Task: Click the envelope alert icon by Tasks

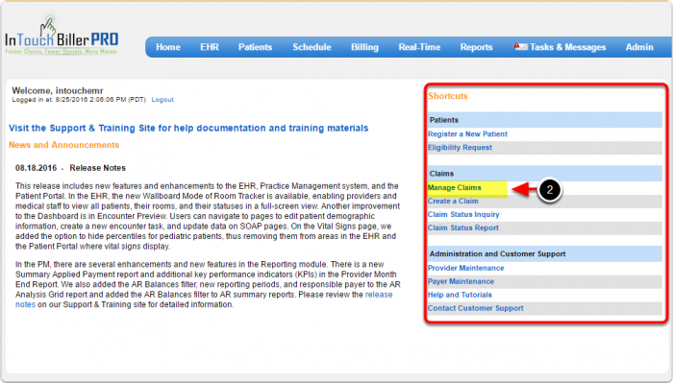Action: (x=521, y=46)
